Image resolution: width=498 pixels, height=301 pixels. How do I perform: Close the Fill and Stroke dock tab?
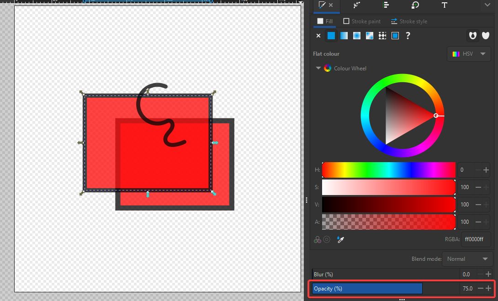(331, 5)
